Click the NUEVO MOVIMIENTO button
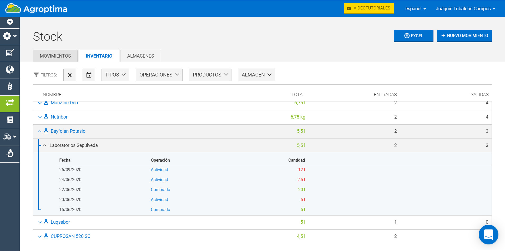 [464, 36]
